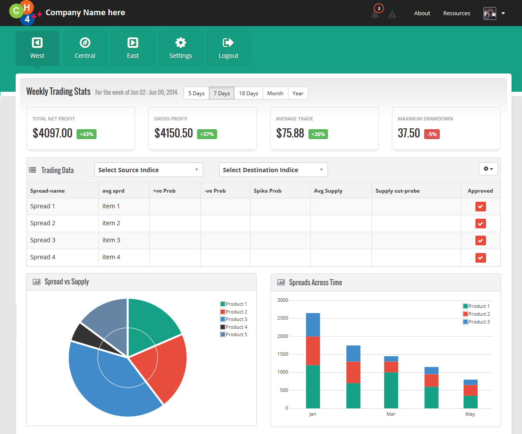The image size is (522, 434).
Task: Click the Logout arrow icon
Action: [x=228, y=43]
